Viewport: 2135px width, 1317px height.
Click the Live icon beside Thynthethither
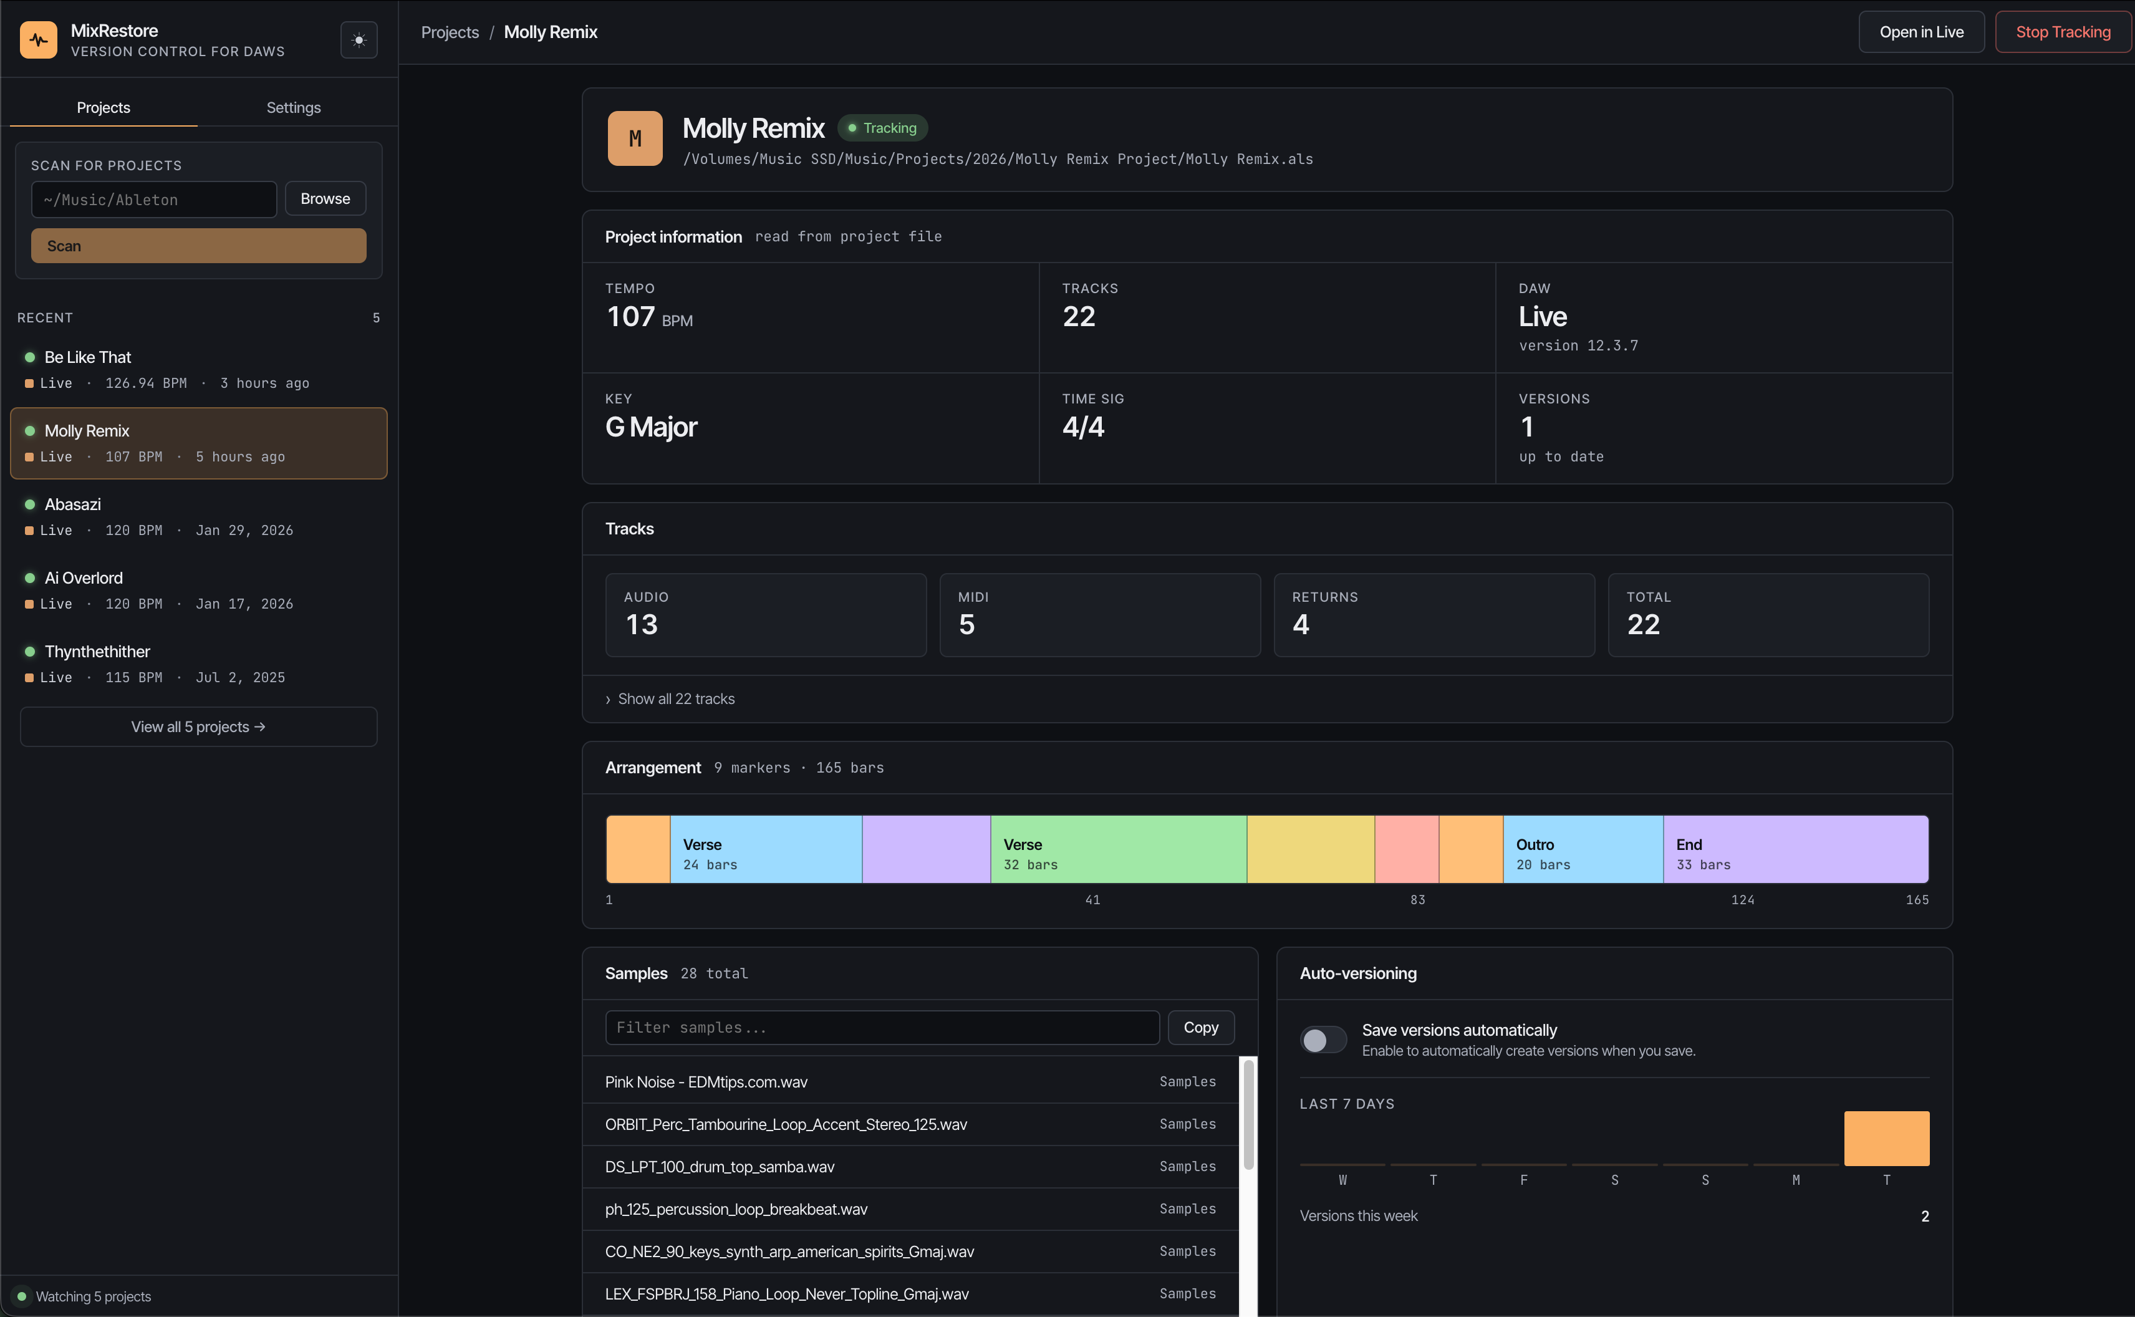(29, 677)
